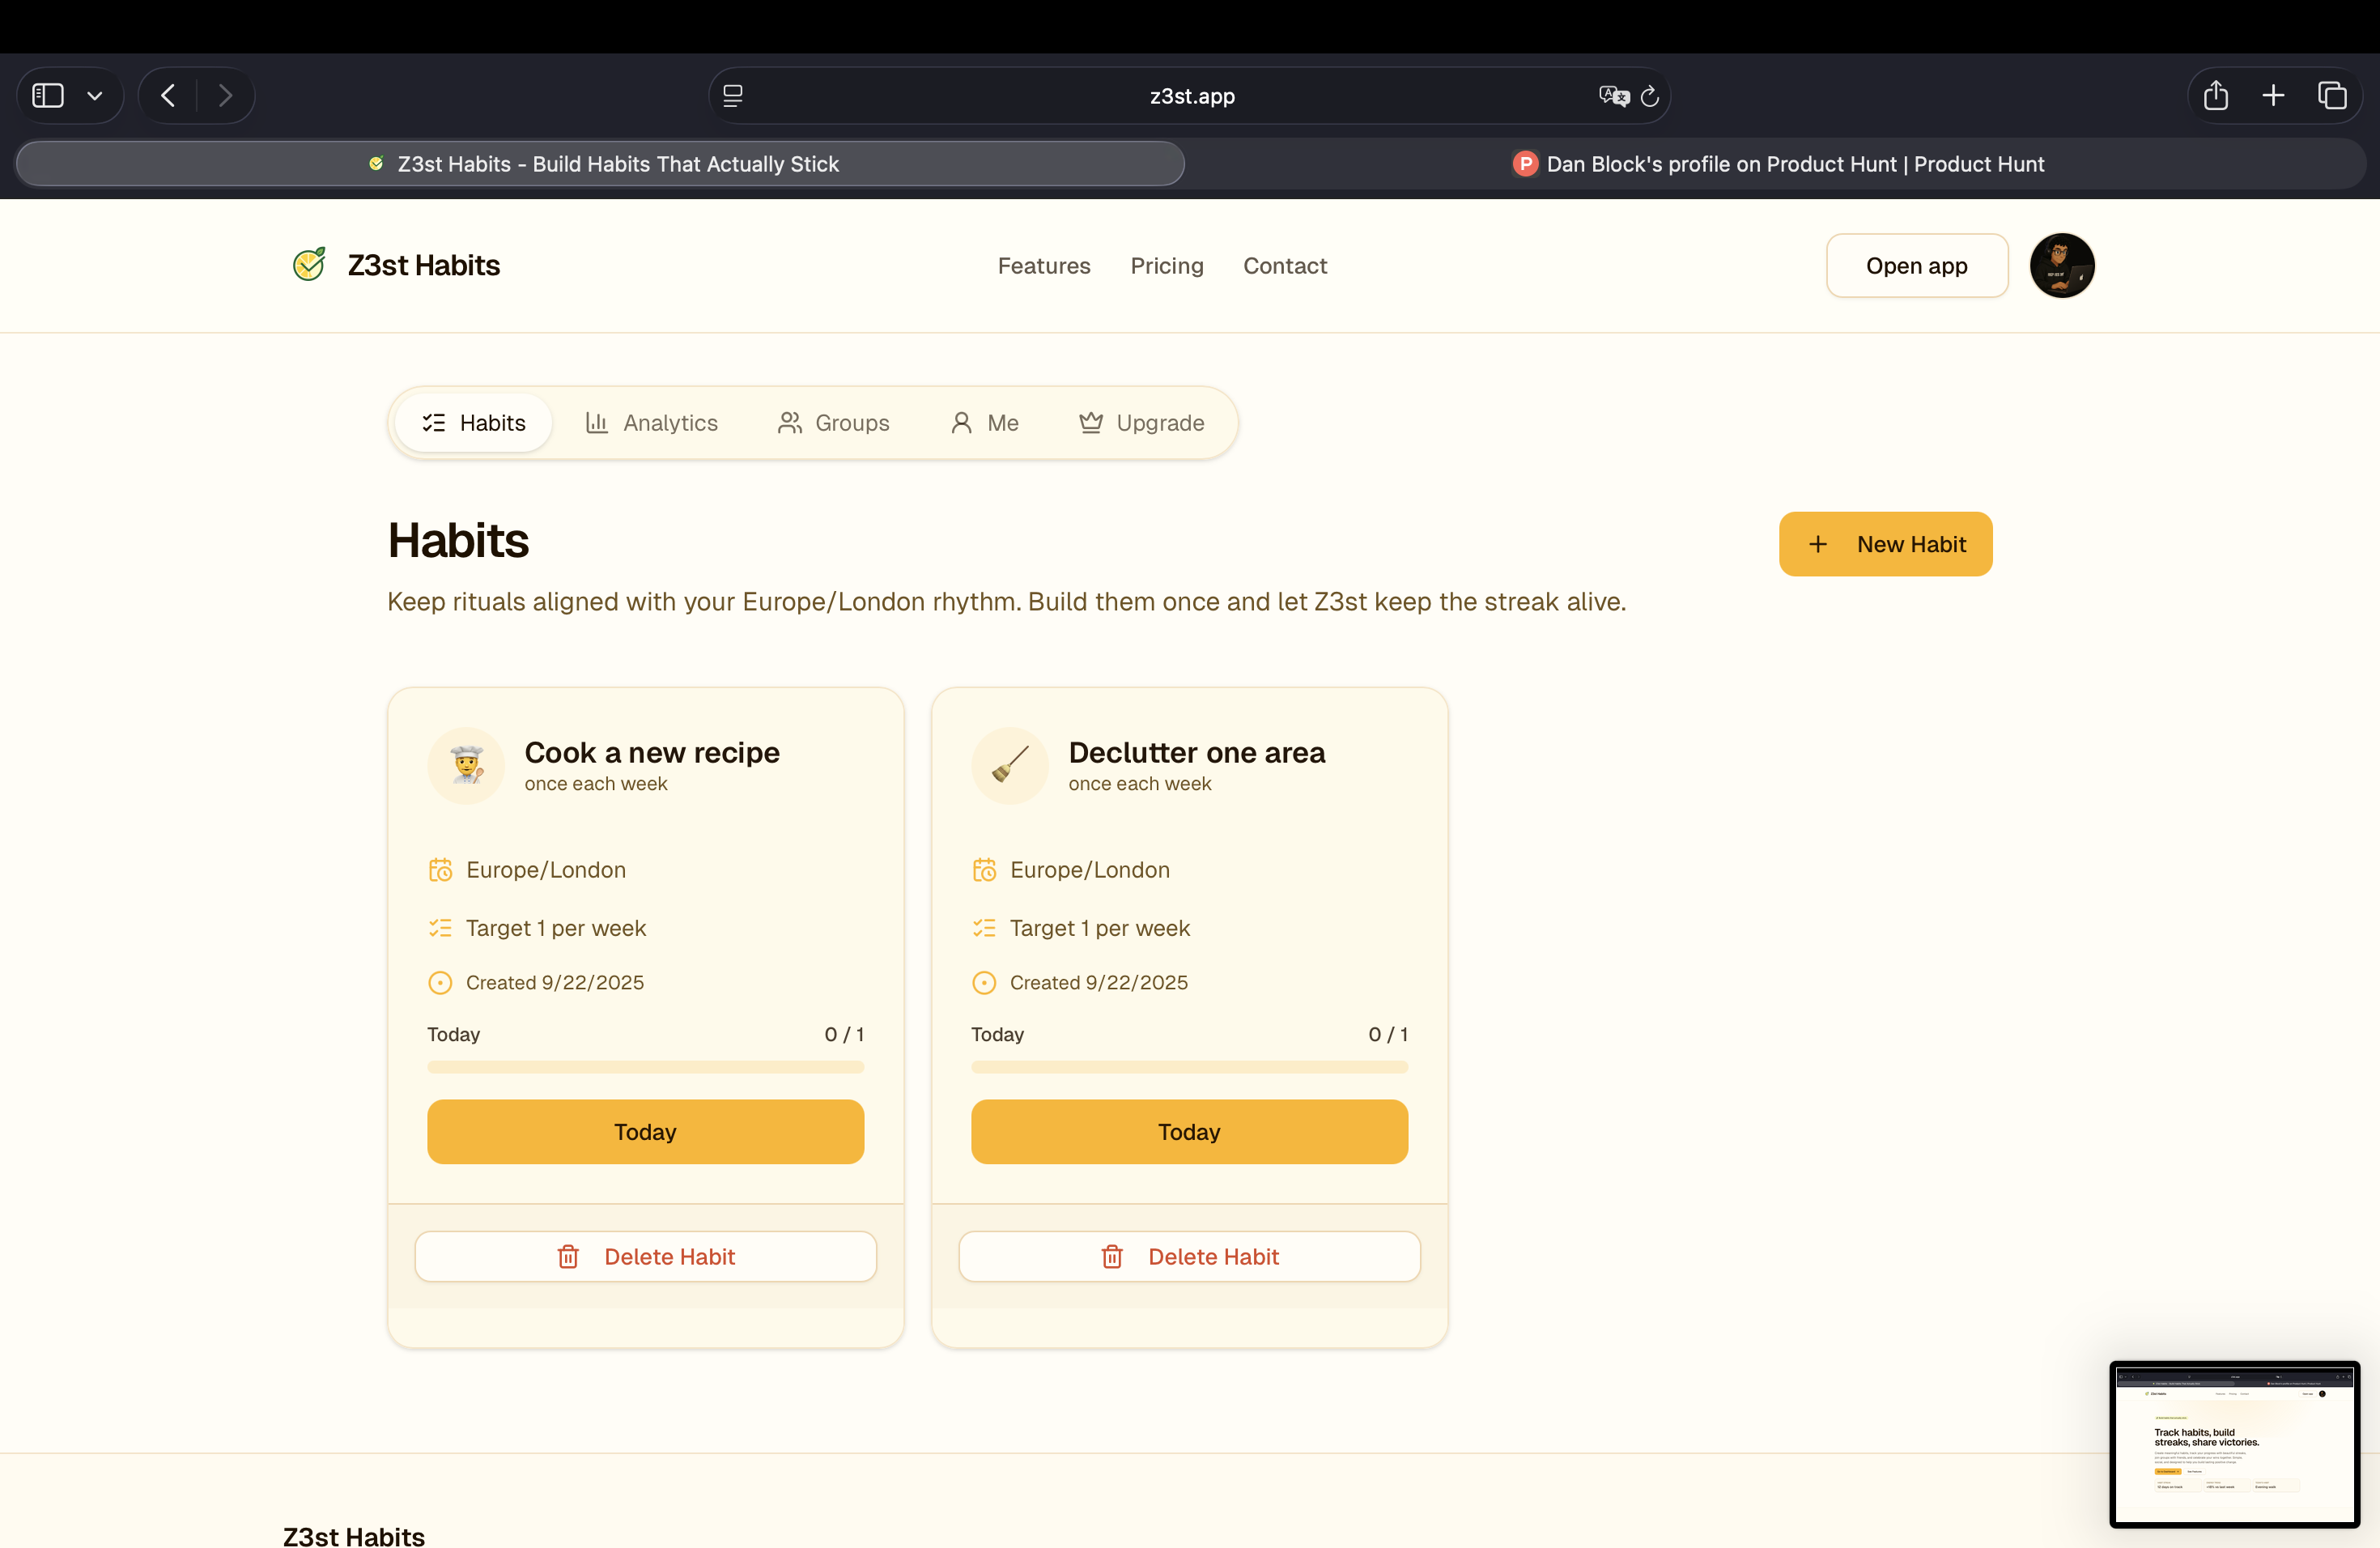Mark Declutter one area done Today
This screenshot has width=2380, height=1548.
click(1189, 1132)
